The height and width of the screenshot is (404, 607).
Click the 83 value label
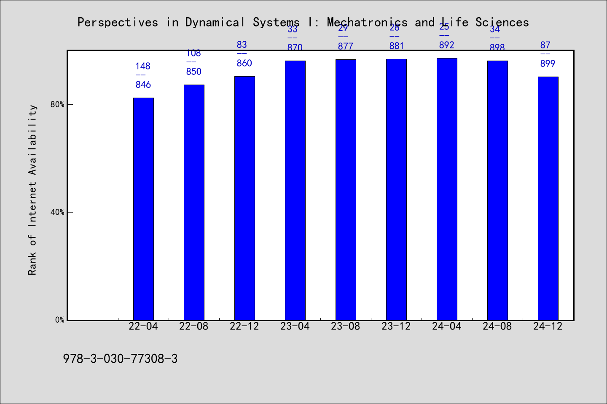[x=242, y=45]
